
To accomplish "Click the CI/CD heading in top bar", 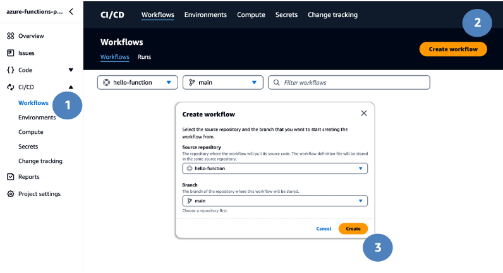I will (112, 15).
